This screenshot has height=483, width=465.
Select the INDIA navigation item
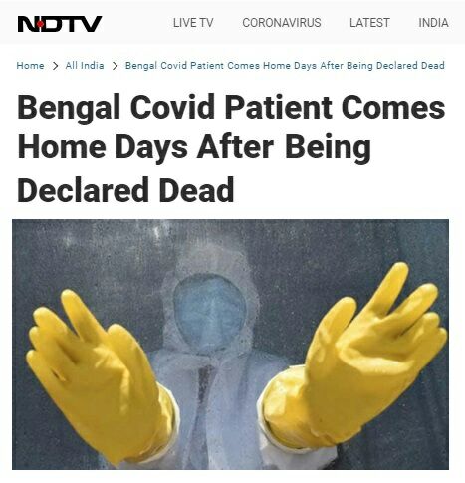tap(433, 23)
